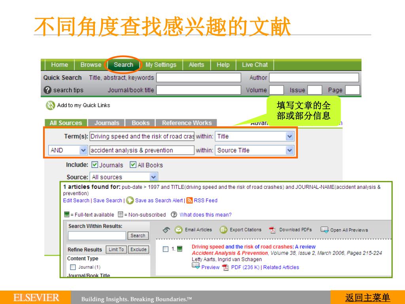Screen dimensions: 405x304
Task: Open the PDF (236 K) link
Action: point(245,267)
